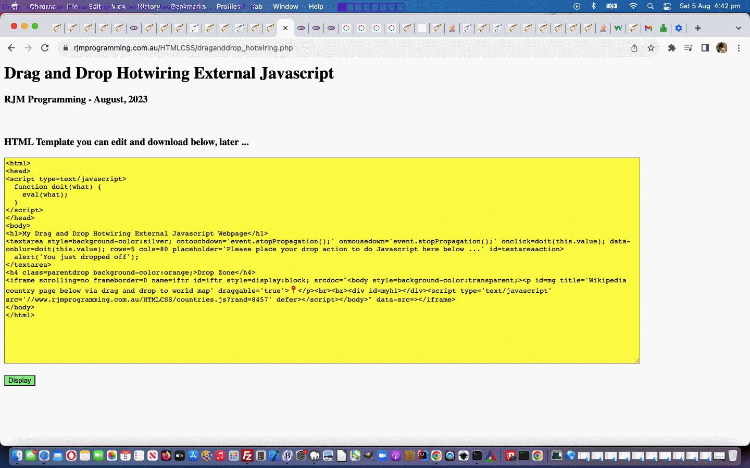Open Chrome's three-dot menu
This screenshot has height=468, width=750.
point(739,48)
